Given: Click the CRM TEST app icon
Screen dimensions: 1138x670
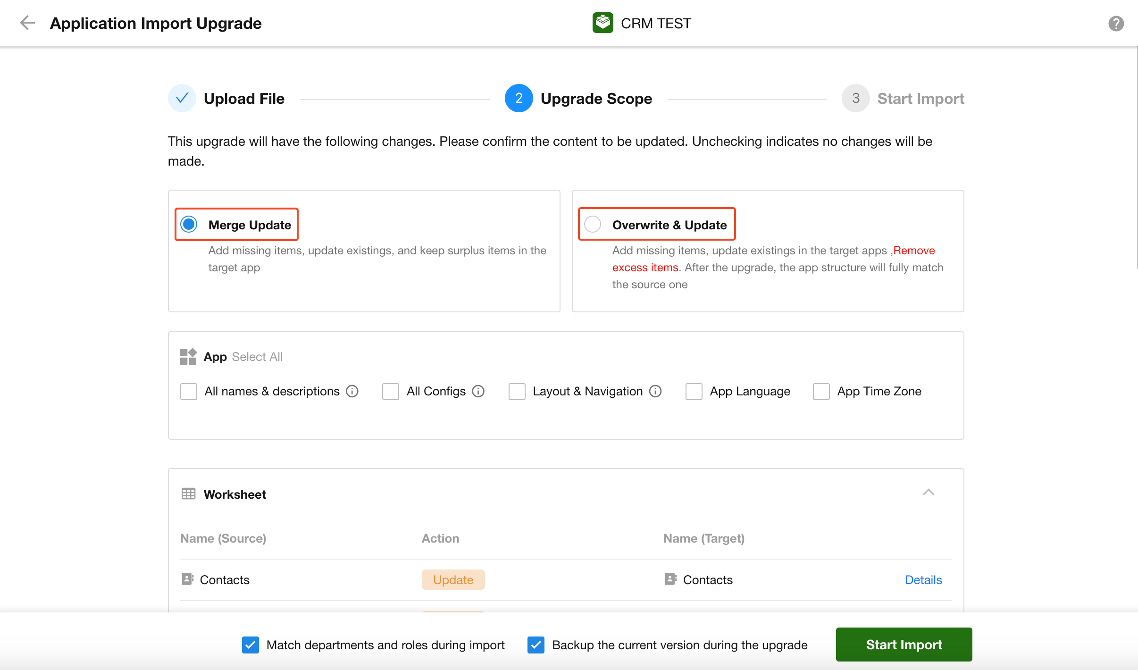Looking at the screenshot, I should pyautogui.click(x=602, y=23).
